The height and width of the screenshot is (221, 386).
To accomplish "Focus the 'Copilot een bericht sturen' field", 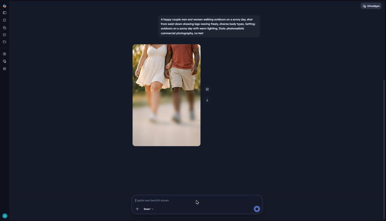I will [x=197, y=200].
